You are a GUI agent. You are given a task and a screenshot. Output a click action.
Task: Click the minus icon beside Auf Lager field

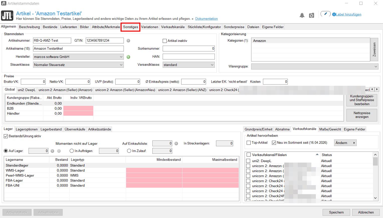59,151
